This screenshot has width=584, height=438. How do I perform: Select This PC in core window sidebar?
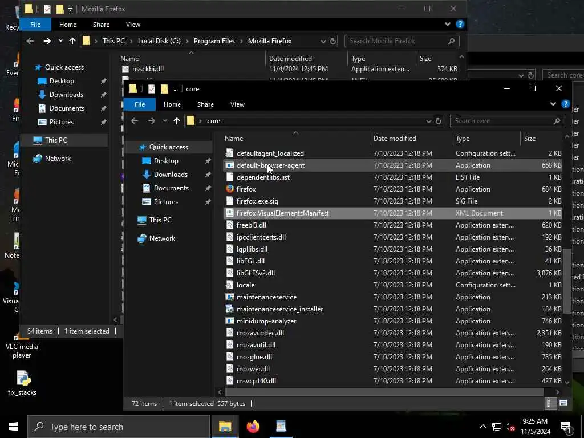click(x=160, y=220)
